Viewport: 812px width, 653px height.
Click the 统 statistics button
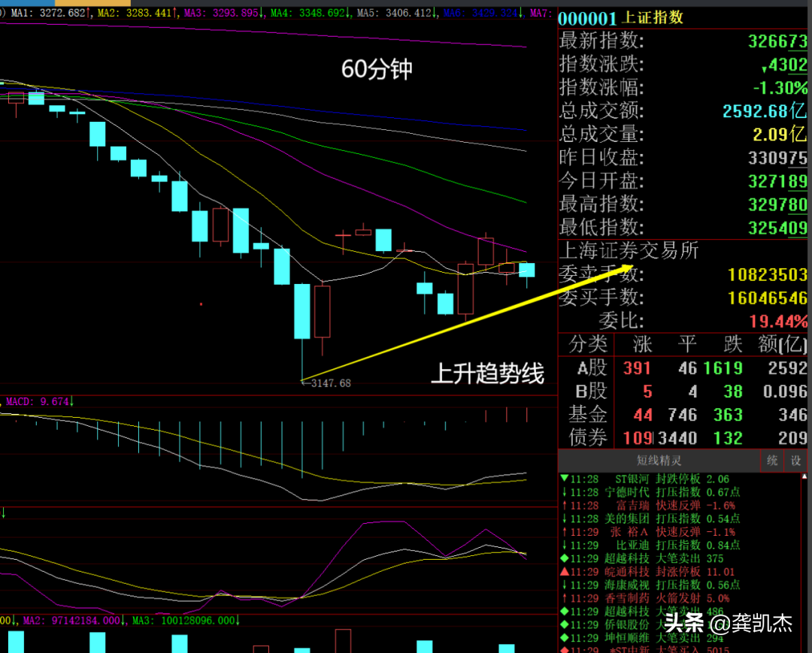point(772,460)
